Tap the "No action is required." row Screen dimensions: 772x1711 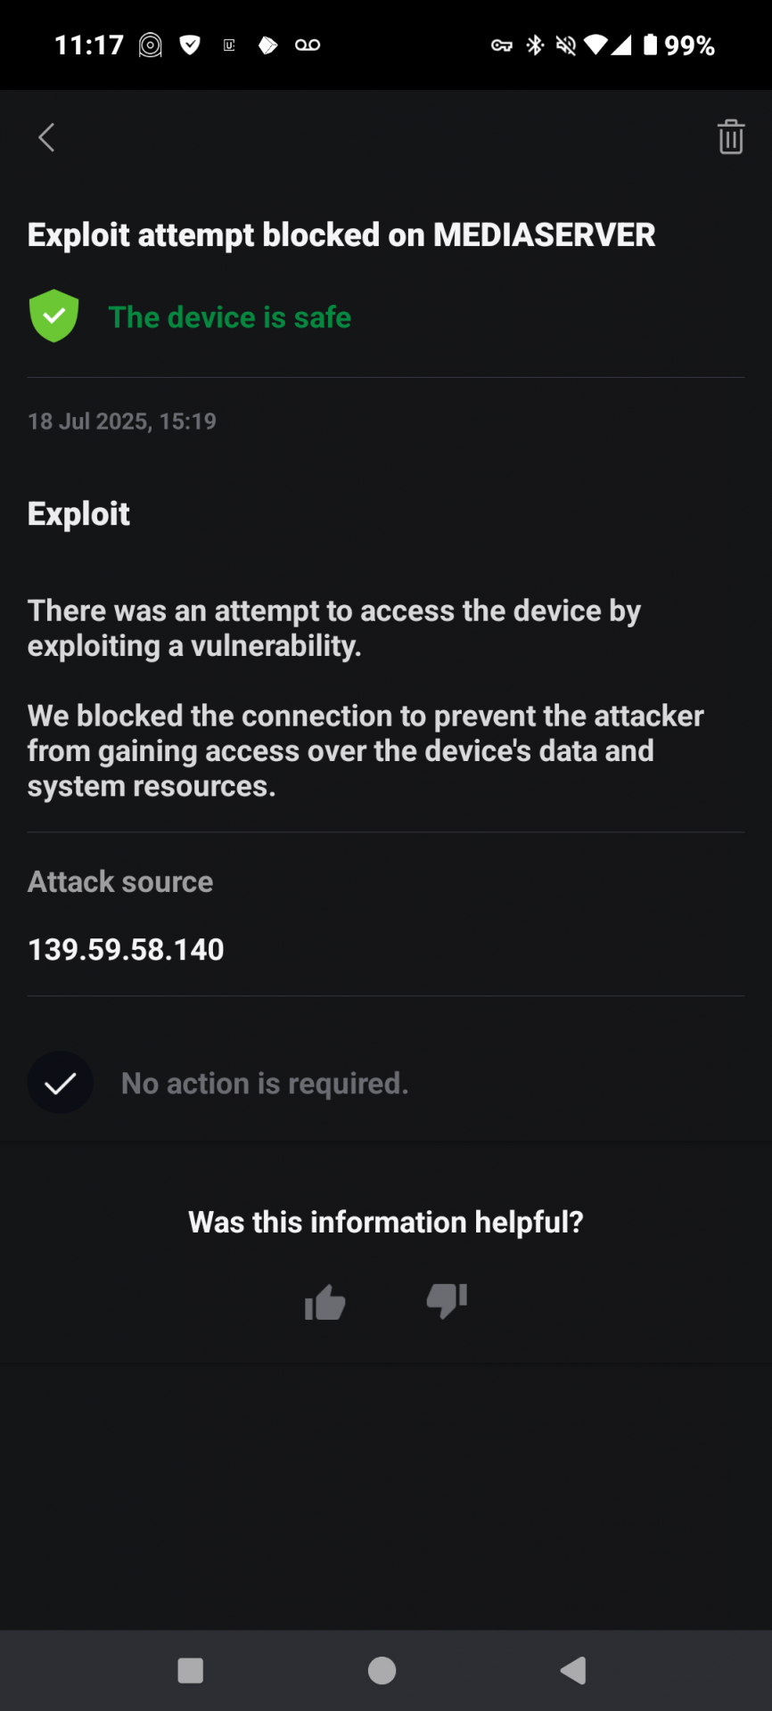tap(386, 1083)
